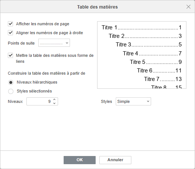Click page number 11 in preview
The image size is (195, 169).
(179, 71)
